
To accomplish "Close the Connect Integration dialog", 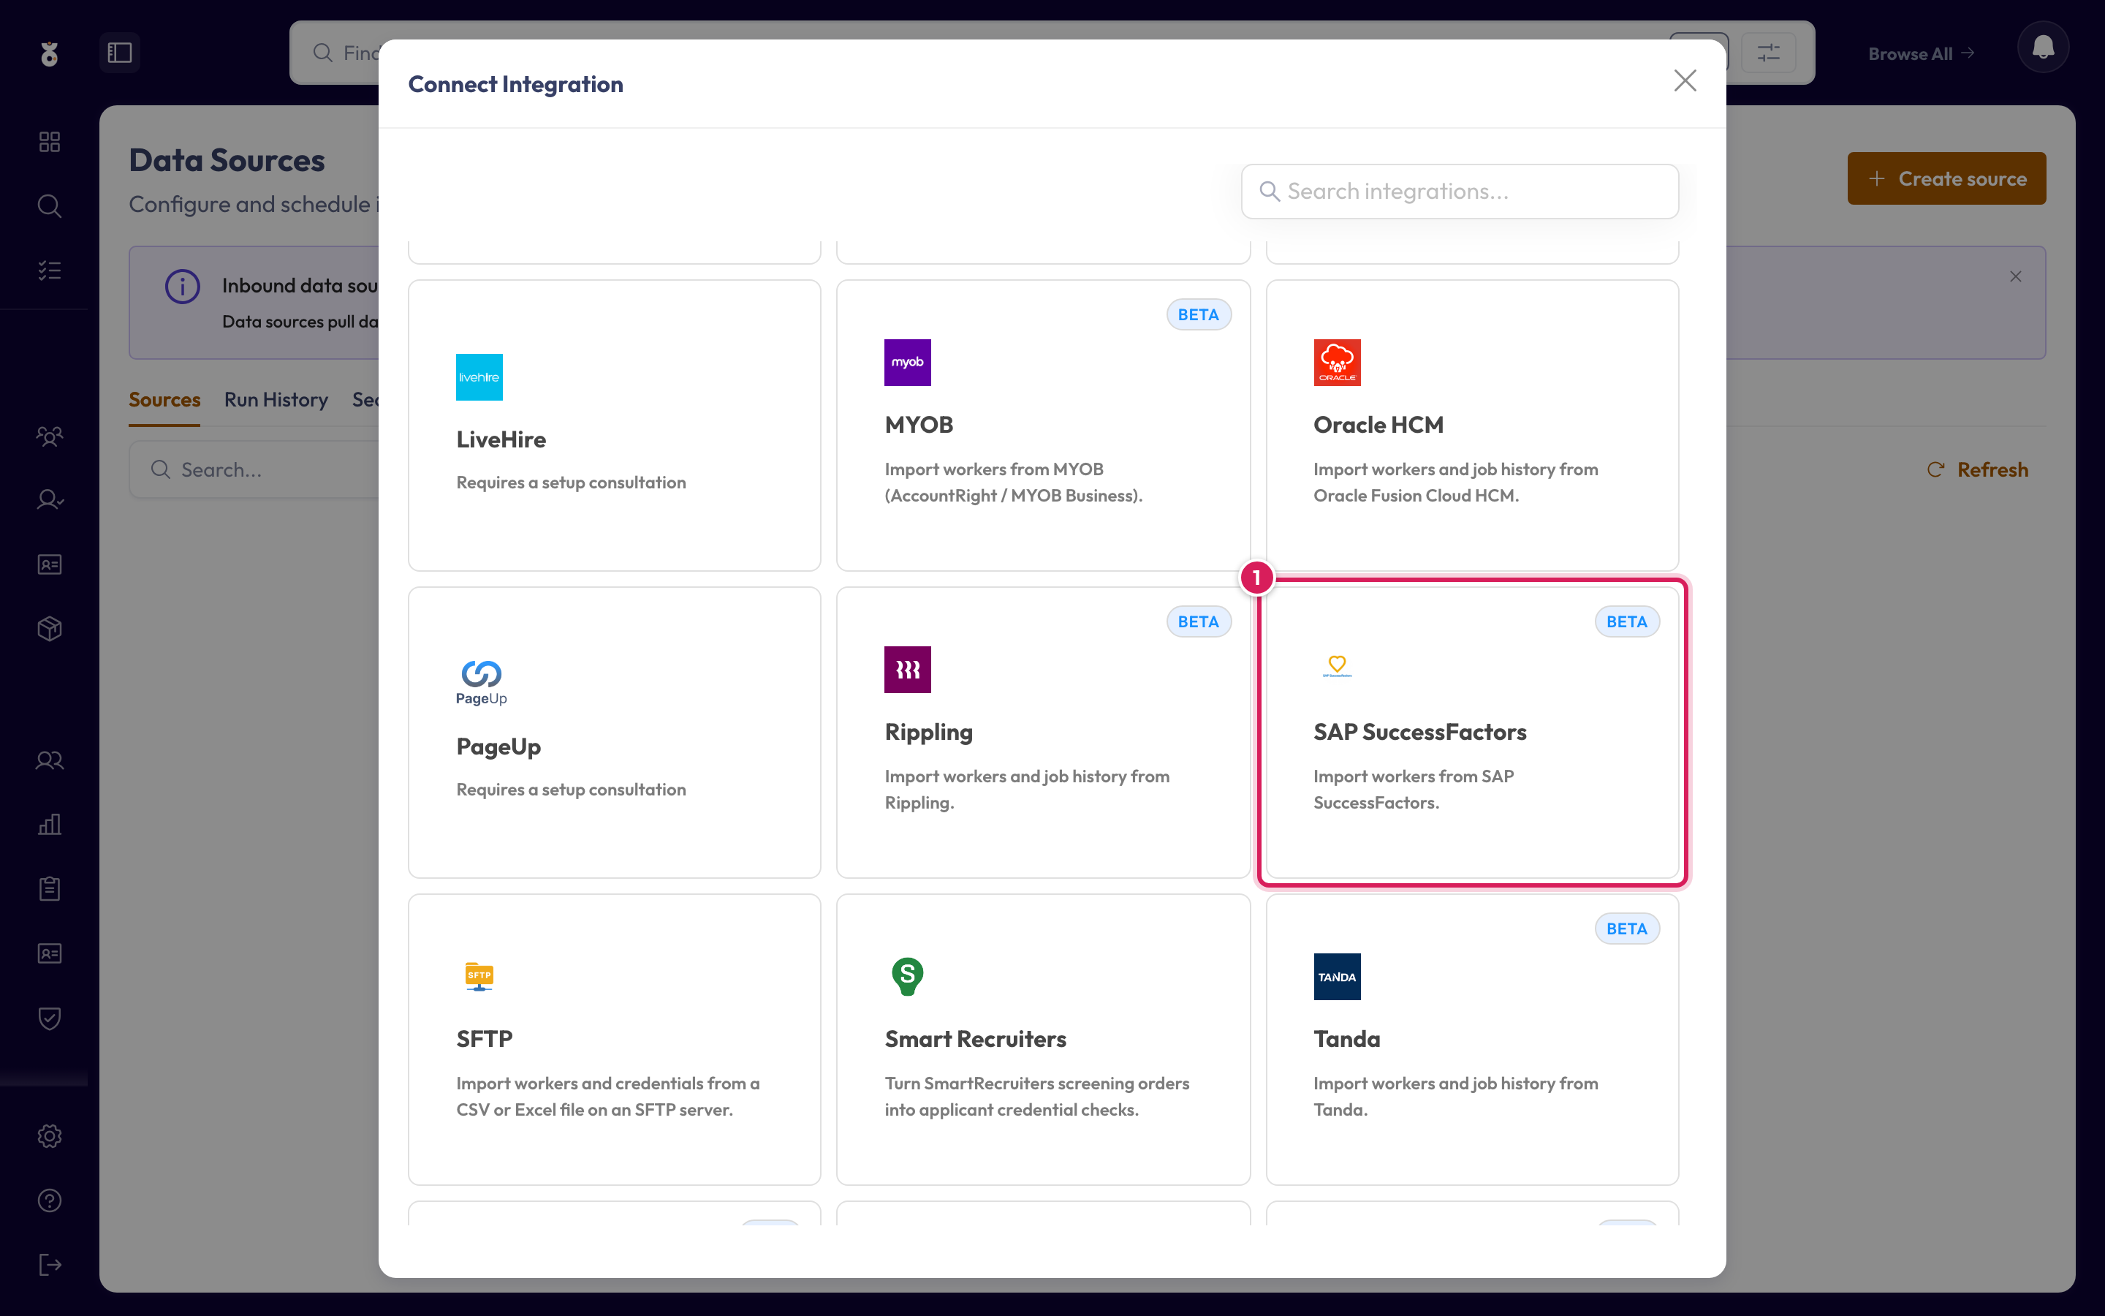I will click(1685, 81).
